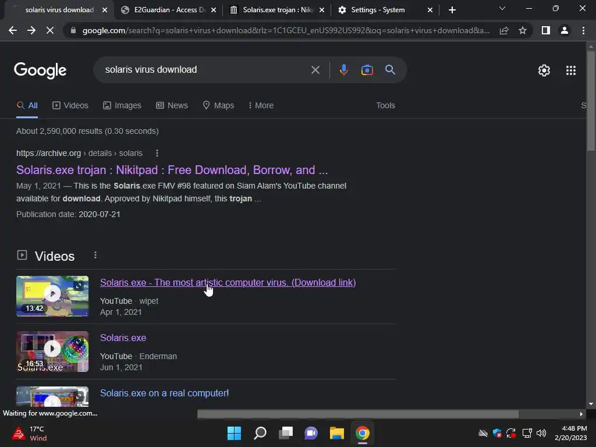596x447 pixels.
Task: Switch to Settings - System tab
Action: tap(384, 10)
